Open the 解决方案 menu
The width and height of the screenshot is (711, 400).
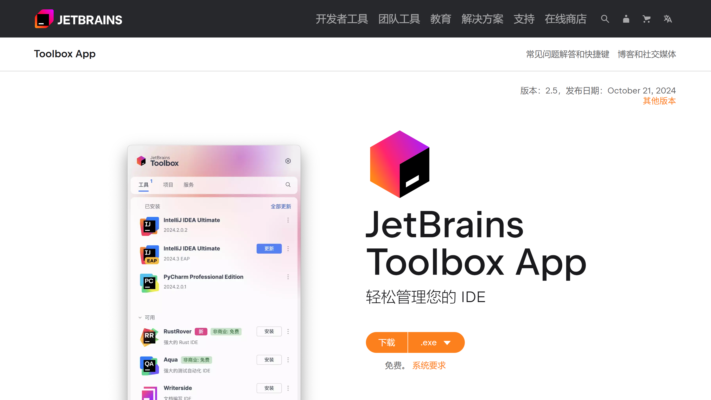(482, 19)
